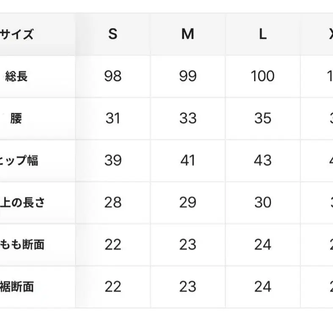Select the 上の長さ value 30 for size L
Viewport: 333px width, 333px height.
[x=262, y=203]
